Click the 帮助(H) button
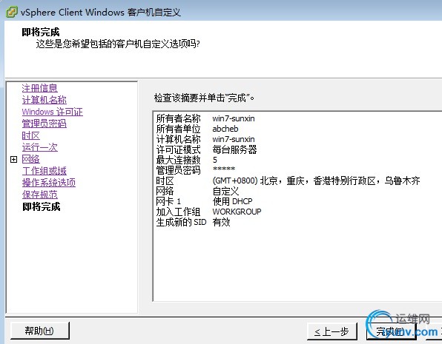The image size is (442, 344). 40,331
